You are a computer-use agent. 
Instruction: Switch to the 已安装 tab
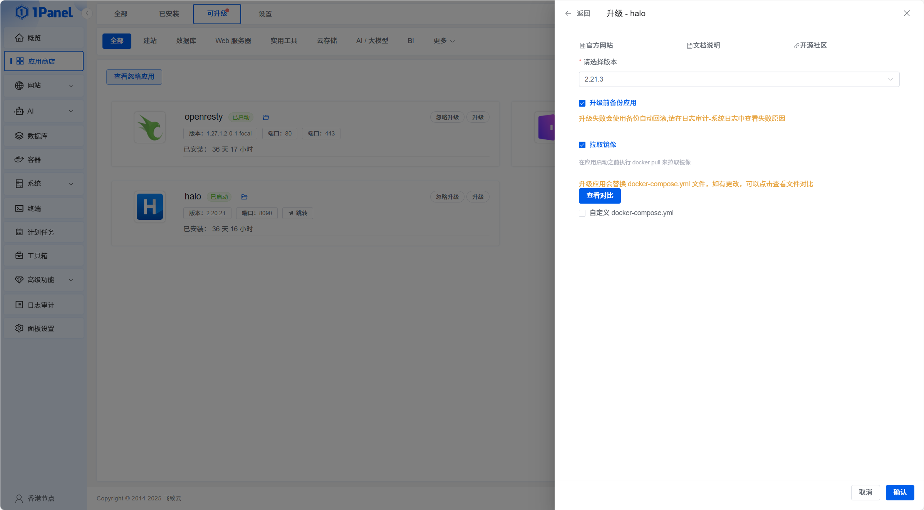click(x=169, y=13)
